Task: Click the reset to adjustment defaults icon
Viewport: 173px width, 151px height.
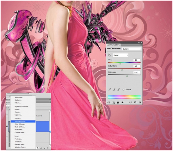Action: (x=135, y=102)
